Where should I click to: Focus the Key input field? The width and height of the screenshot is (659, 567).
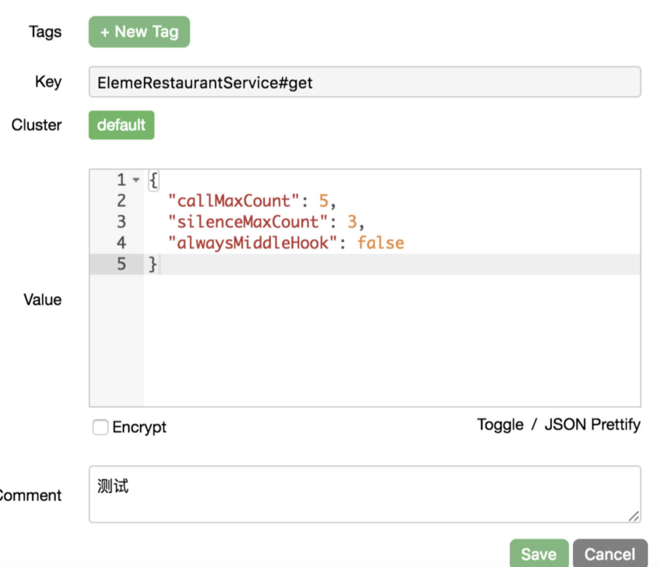pyautogui.click(x=364, y=82)
